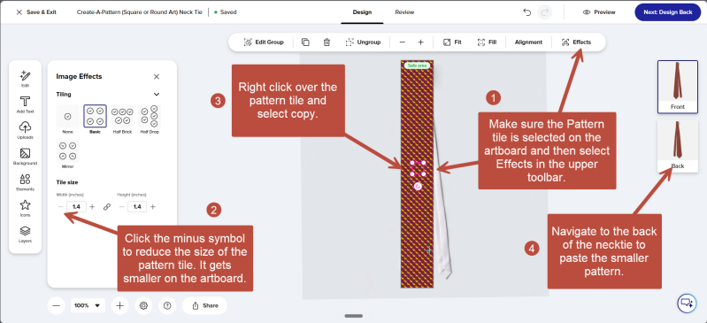Select the Mirror tiling option

67,154
